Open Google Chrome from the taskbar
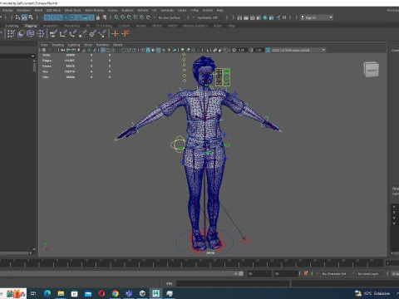This screenshot has width=399, height=299. click(x=116, y=293)
